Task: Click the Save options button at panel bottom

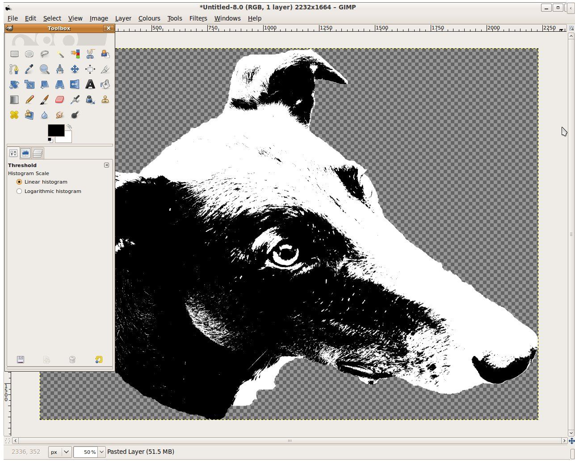Action: coord(20,360)
